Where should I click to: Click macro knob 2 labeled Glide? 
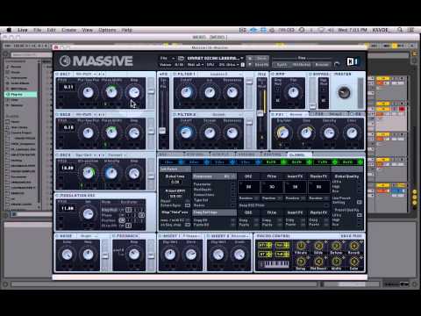(x=318, y=246)
